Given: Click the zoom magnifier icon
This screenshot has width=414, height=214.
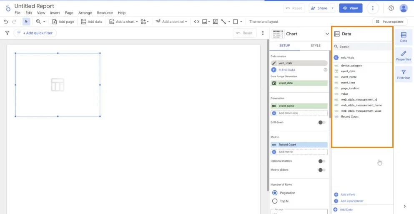Looking at the screenshot, I should pyautogui.click(x=38, y=22).
